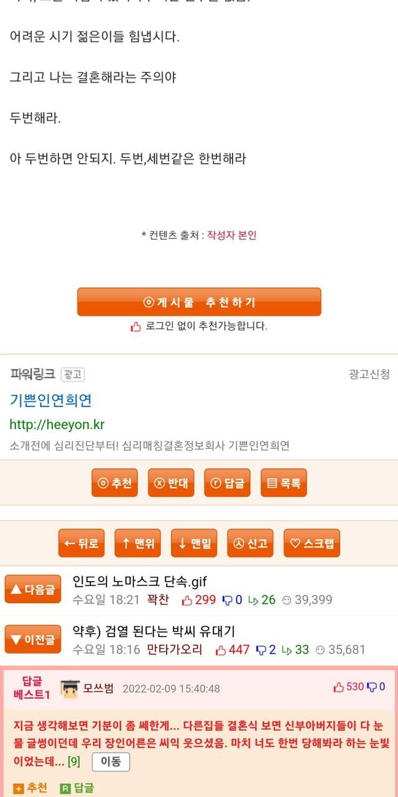
Task: Open the 목록 list button
Action: [284, 483]
